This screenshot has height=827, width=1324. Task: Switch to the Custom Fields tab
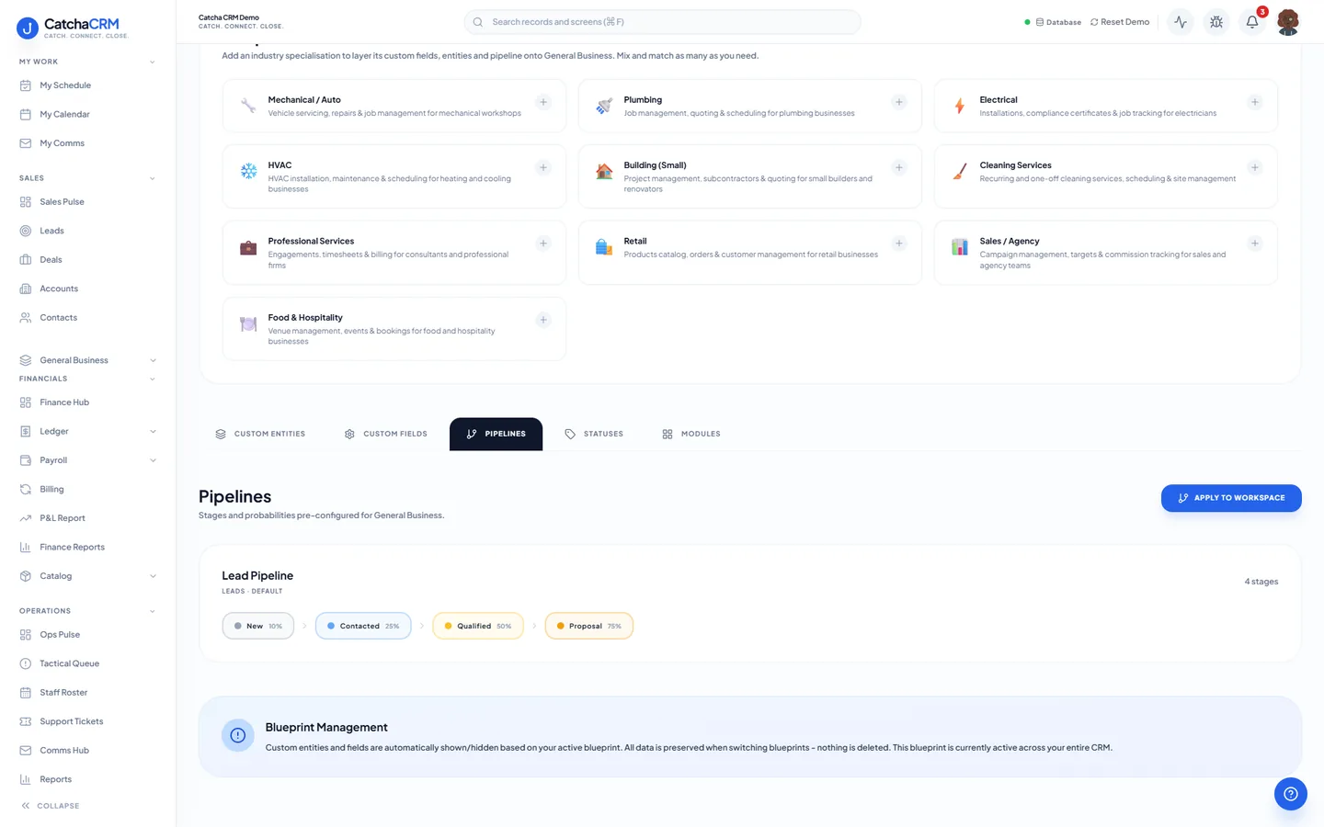tap(385, 434)
